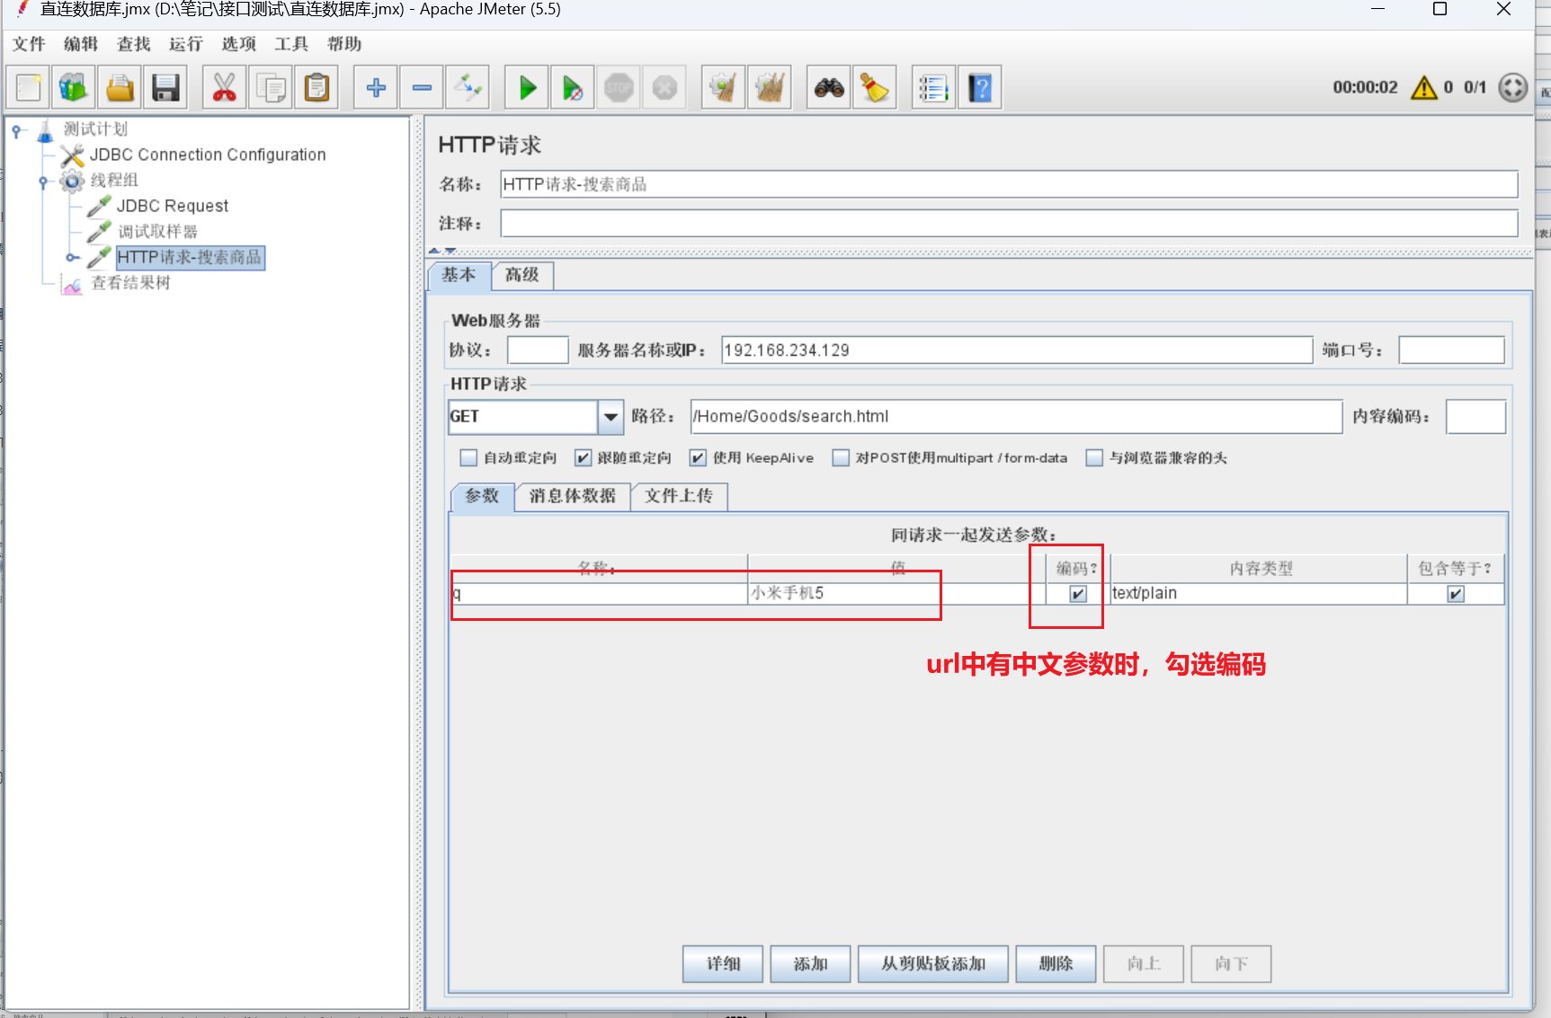
Task: Start the test with green play icon
Action: pos(527,87)
